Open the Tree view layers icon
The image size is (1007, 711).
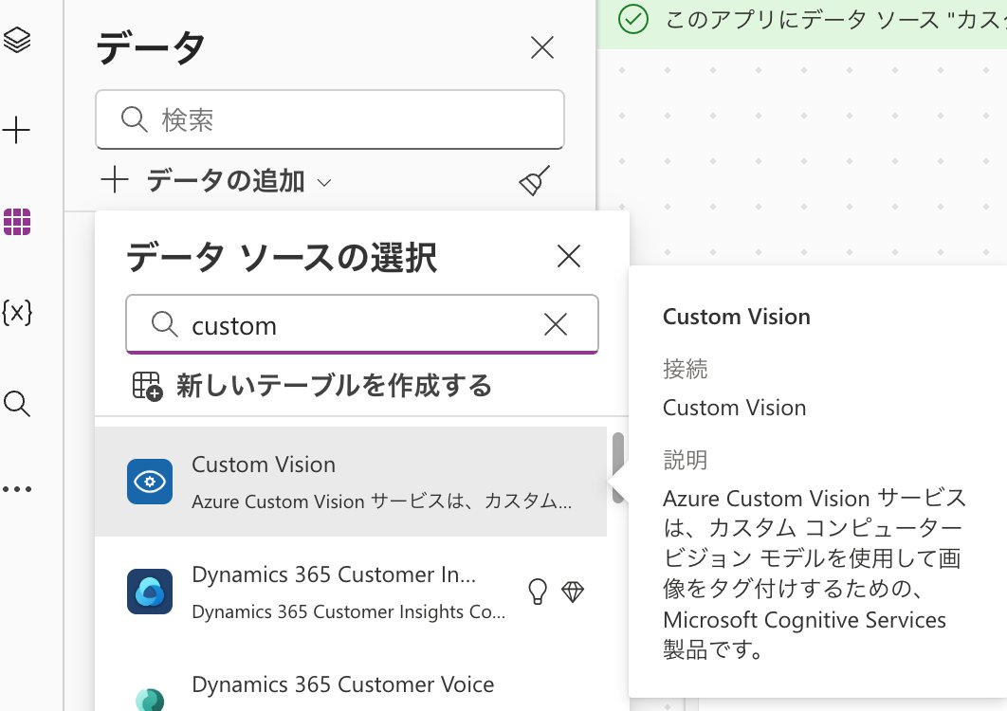(17, 40)
